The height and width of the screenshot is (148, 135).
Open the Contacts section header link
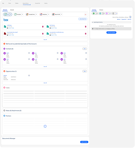point(10,49)
